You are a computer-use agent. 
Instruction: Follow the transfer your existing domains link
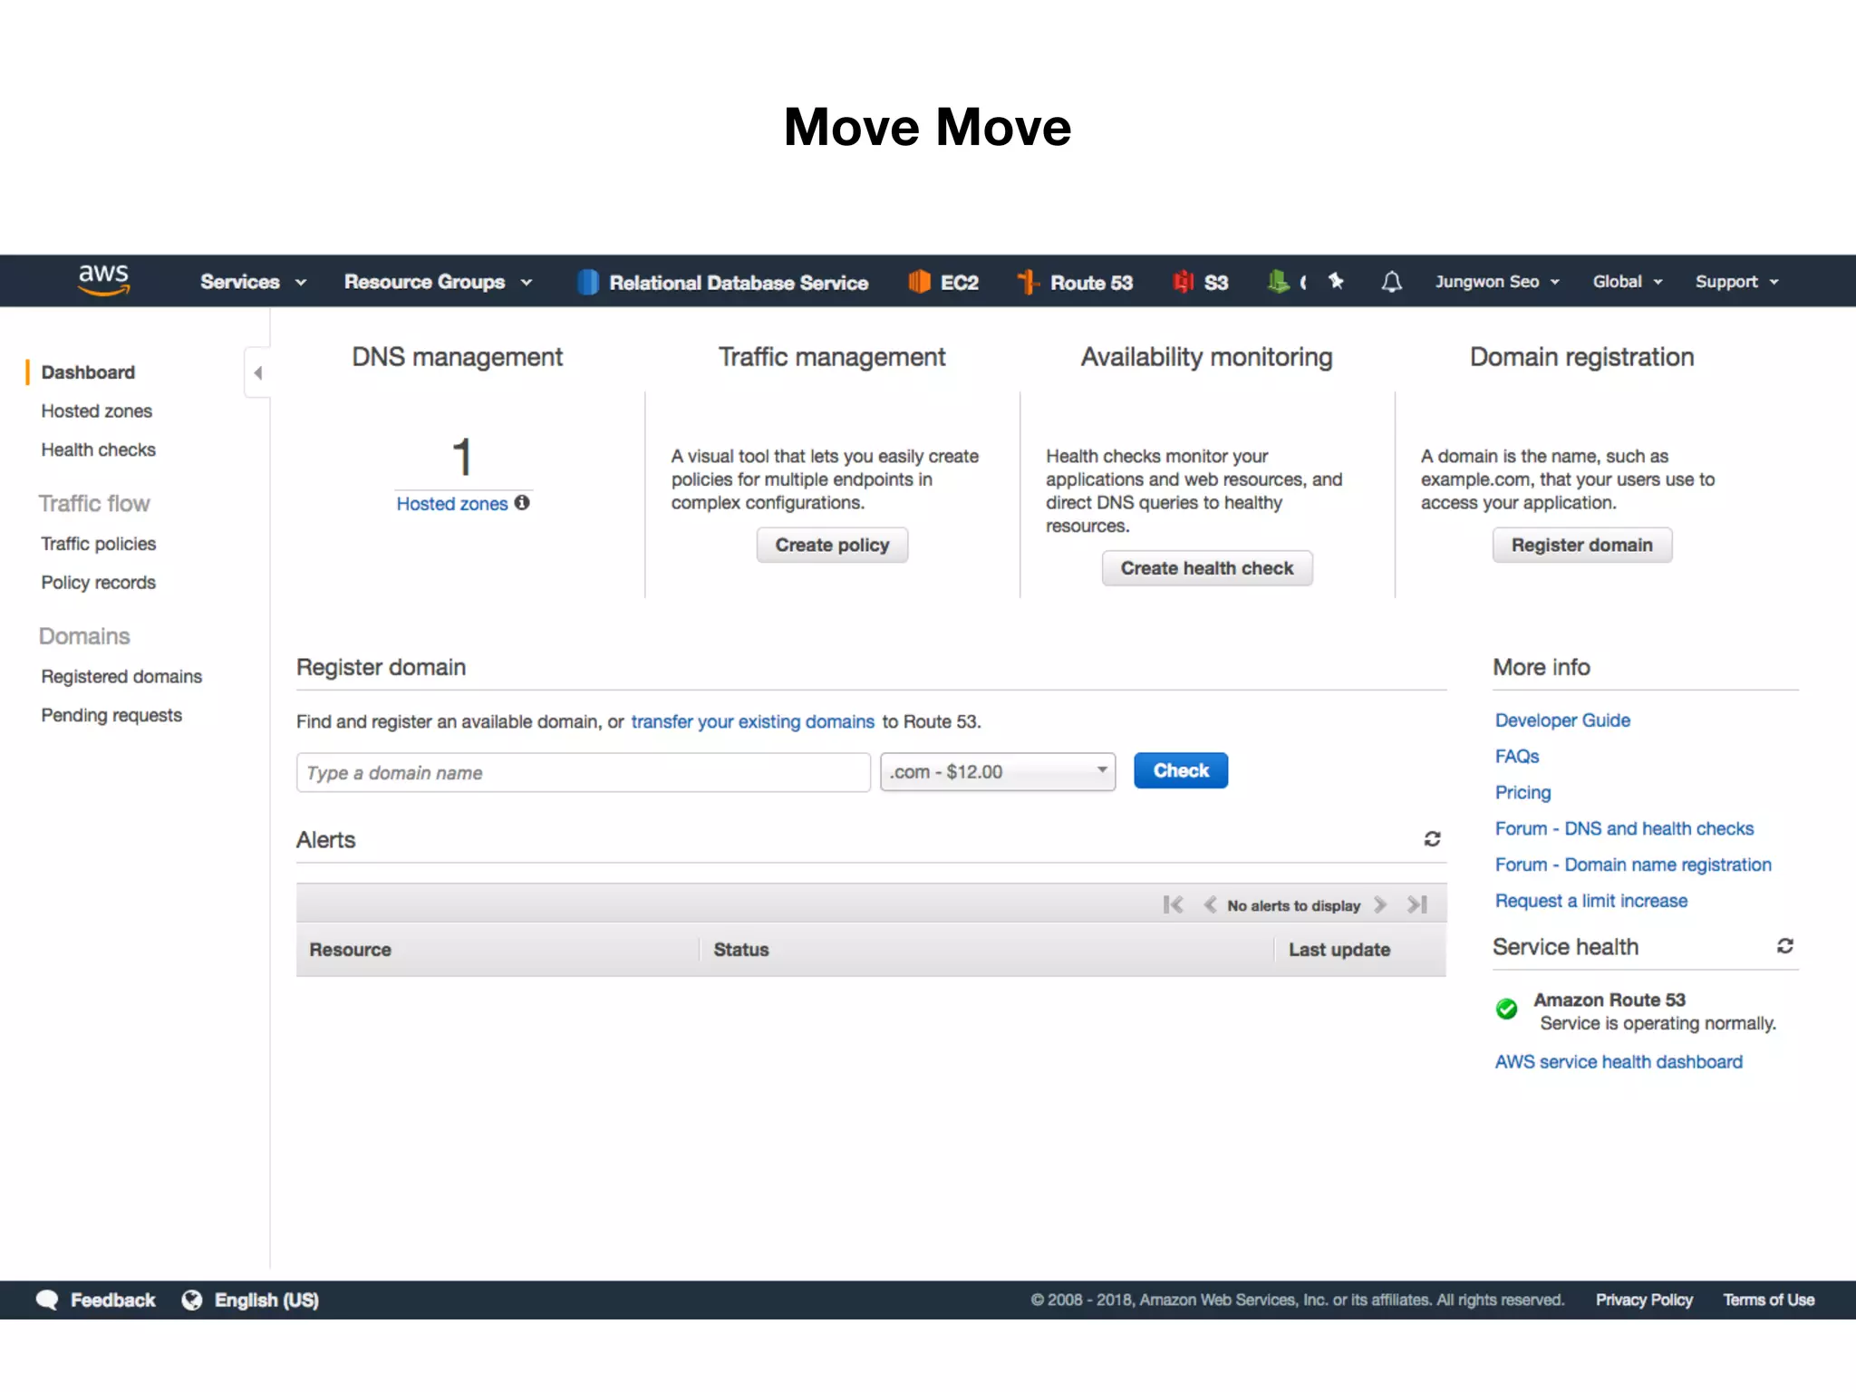click(752, 722)
